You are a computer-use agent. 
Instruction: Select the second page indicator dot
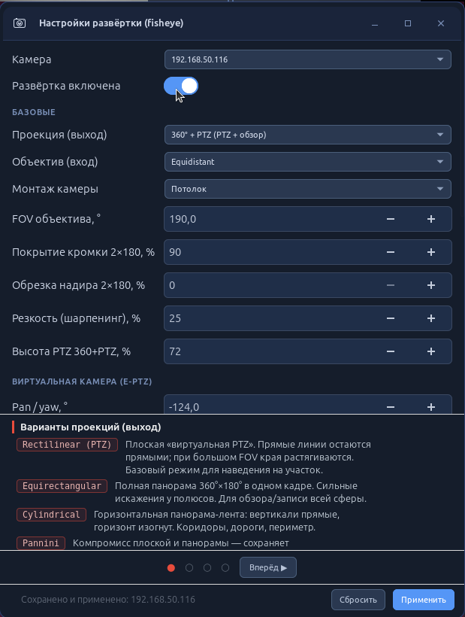189,568
